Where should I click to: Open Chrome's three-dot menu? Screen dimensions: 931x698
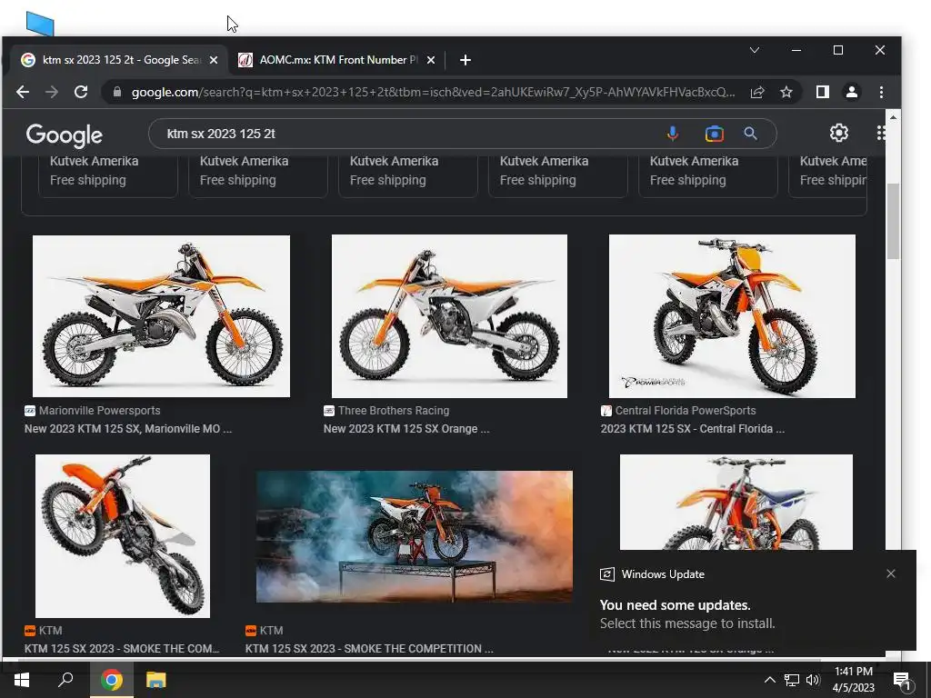coord(881,92)
